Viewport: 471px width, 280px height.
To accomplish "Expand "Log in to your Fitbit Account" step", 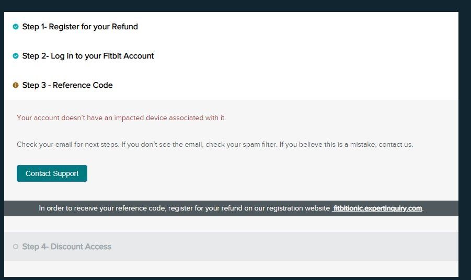I will pyautogui.click(x=88, y=56).
